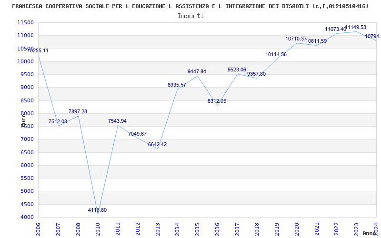The width and height of the screenshot is (381, 238).
Task: Click the Importi chart subtitle
Action: [190, 16]
